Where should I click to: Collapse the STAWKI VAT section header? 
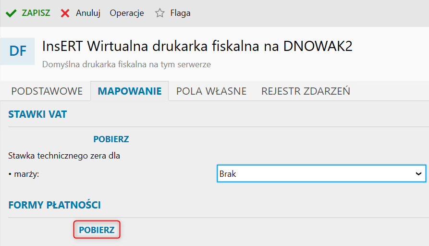(x=37, y=114)
